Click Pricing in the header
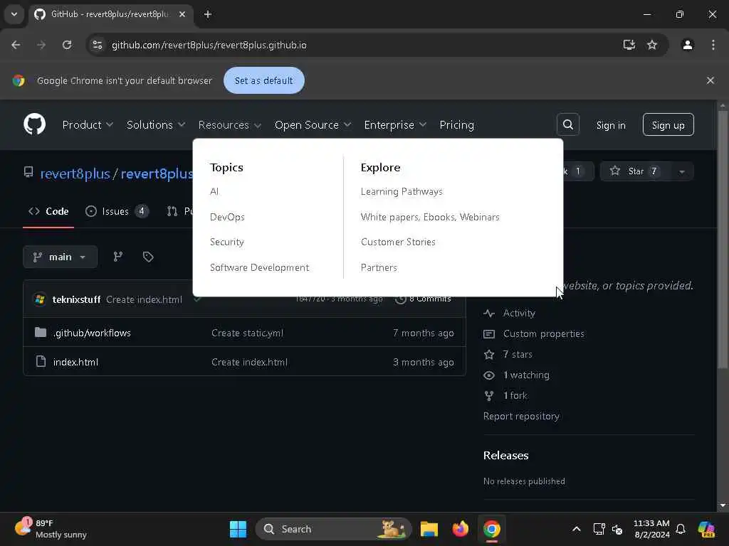Viewport: 729px width, 546px height. click(456, 125)
